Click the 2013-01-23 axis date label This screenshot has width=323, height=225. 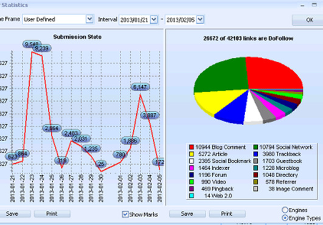point(32,188)
